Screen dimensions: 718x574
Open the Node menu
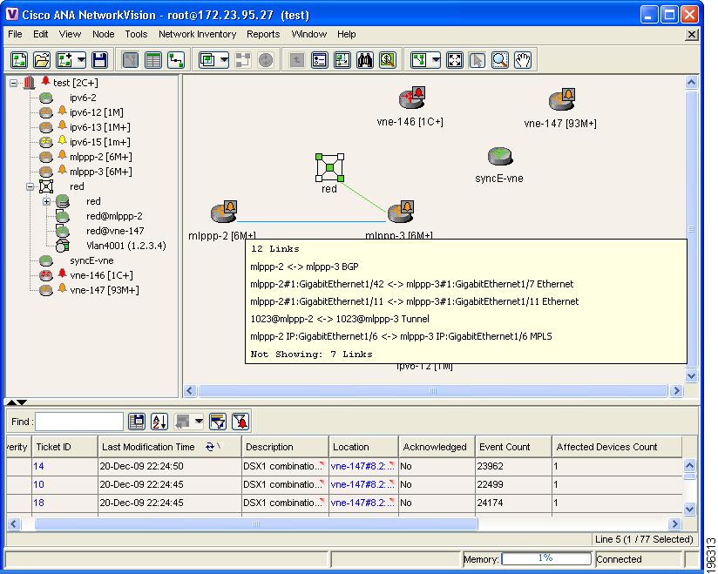[104, 34]
